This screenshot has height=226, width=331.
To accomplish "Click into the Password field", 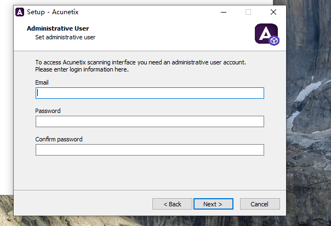I will (150, 121).
